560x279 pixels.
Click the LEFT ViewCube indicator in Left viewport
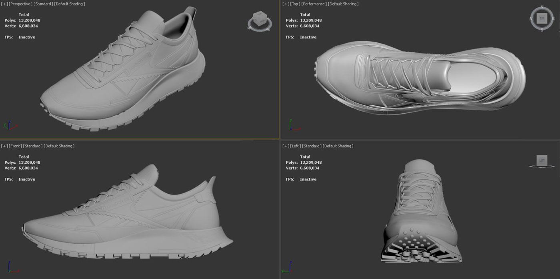click(542, 160)
